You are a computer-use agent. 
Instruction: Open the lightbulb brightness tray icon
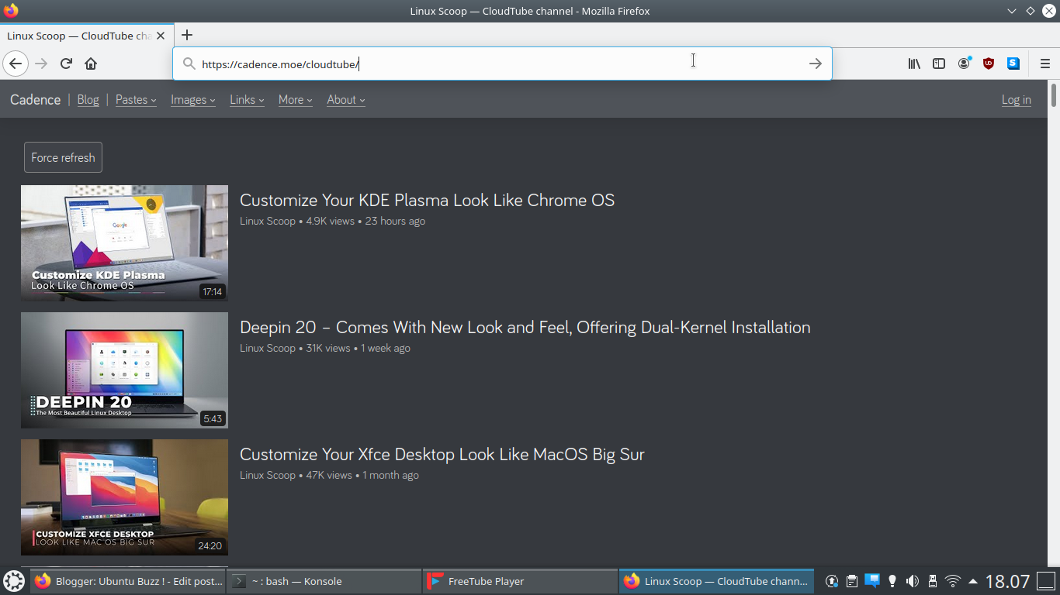892,581
